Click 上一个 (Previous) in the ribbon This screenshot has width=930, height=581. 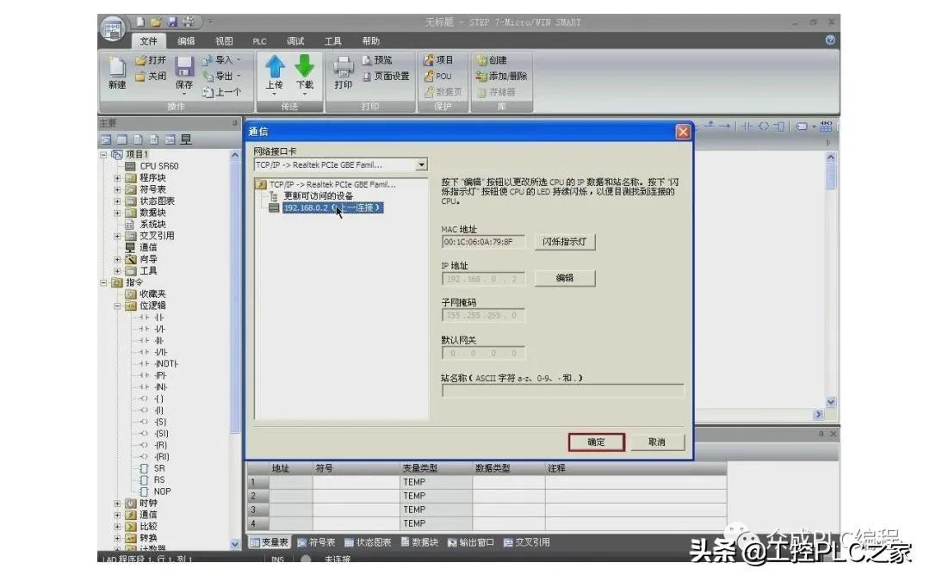222,92
